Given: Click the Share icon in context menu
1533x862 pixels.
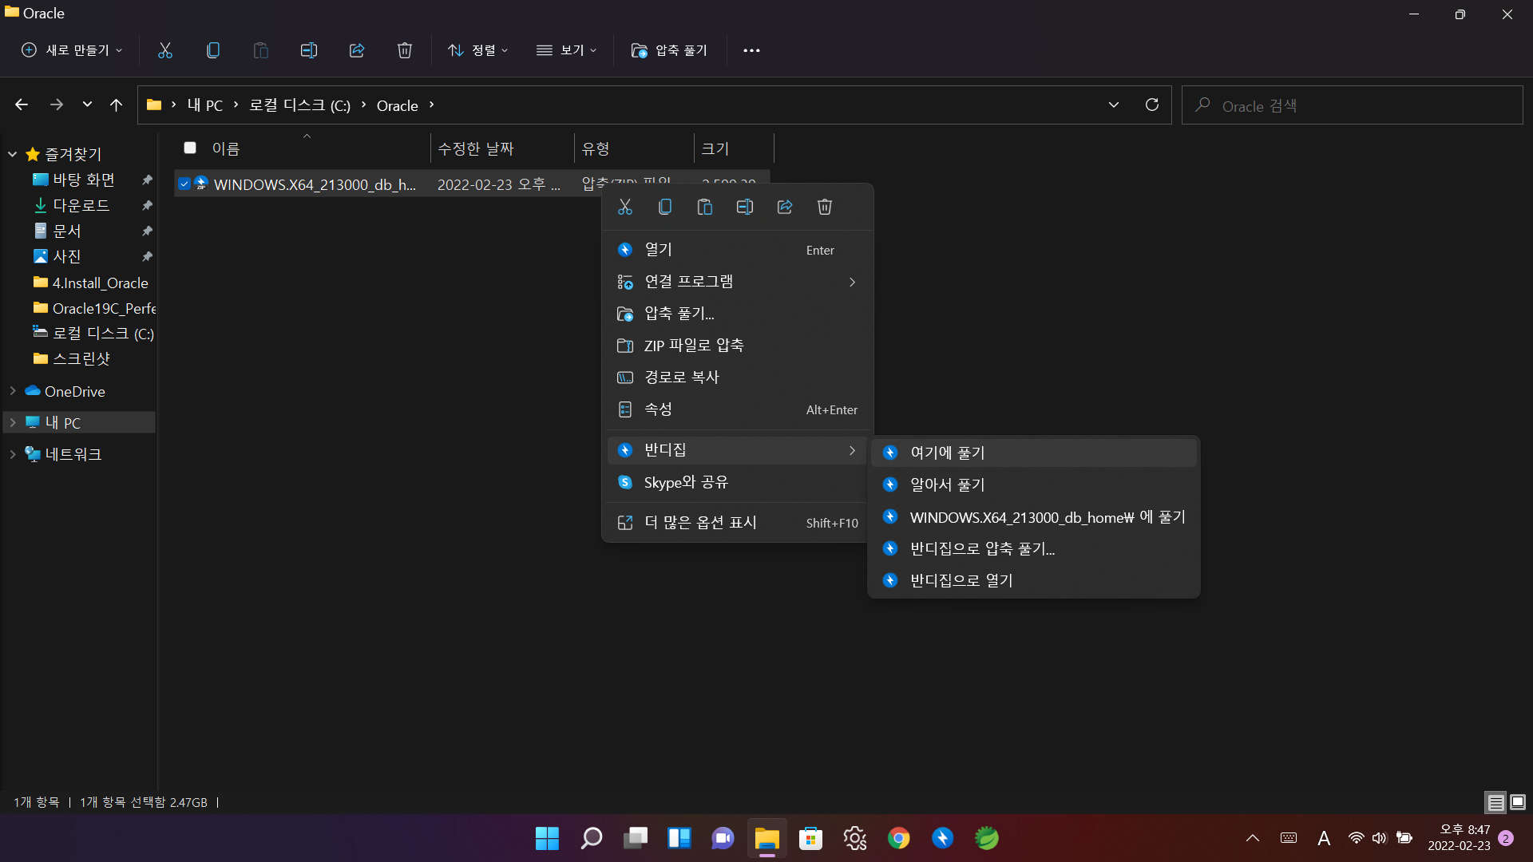Looking at the screenshot, I should tap(785, 208).
